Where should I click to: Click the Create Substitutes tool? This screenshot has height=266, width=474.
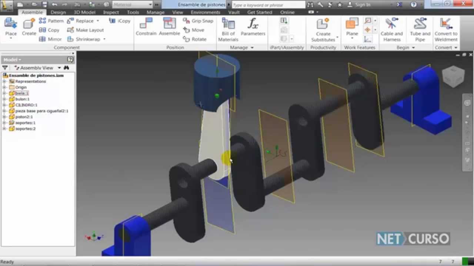pyautogui.click(x=323, y=30)
